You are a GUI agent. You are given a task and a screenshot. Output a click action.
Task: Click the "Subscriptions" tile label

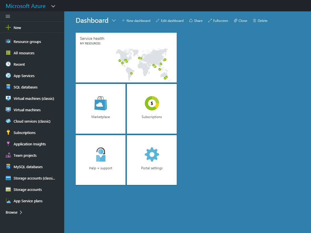click(x=152, y=117)
